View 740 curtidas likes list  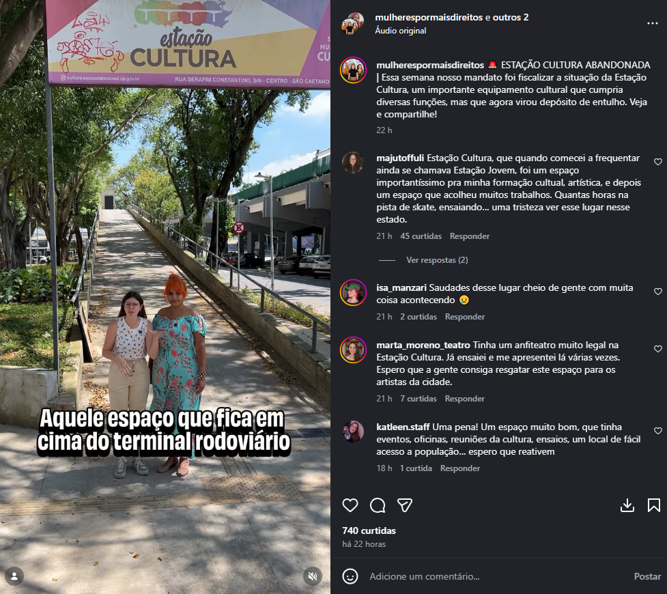369,531
